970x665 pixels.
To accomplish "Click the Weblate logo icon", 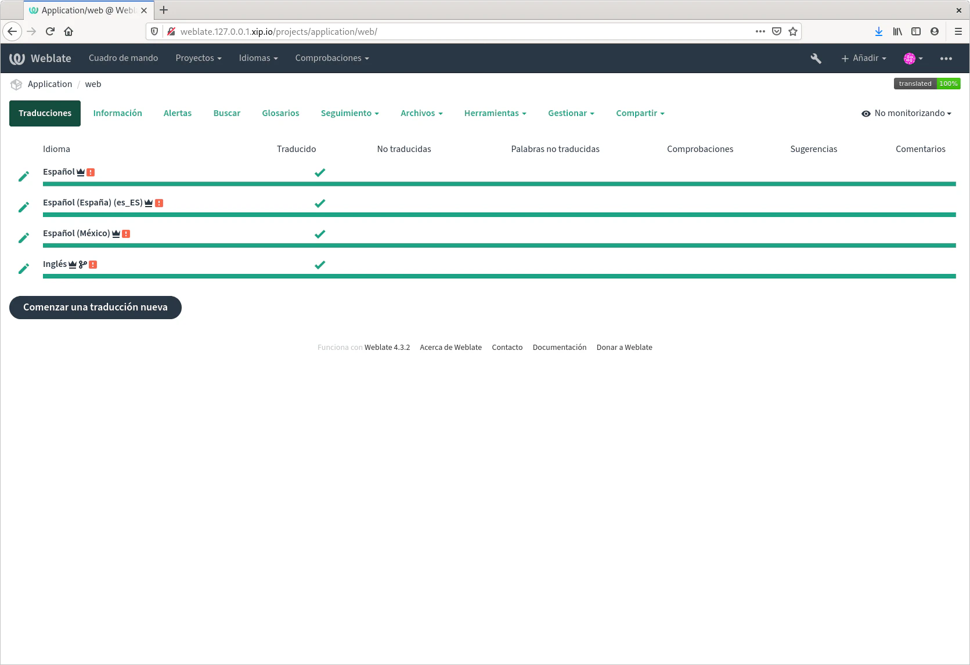I will pyautogui.click(x=17, y=58).
